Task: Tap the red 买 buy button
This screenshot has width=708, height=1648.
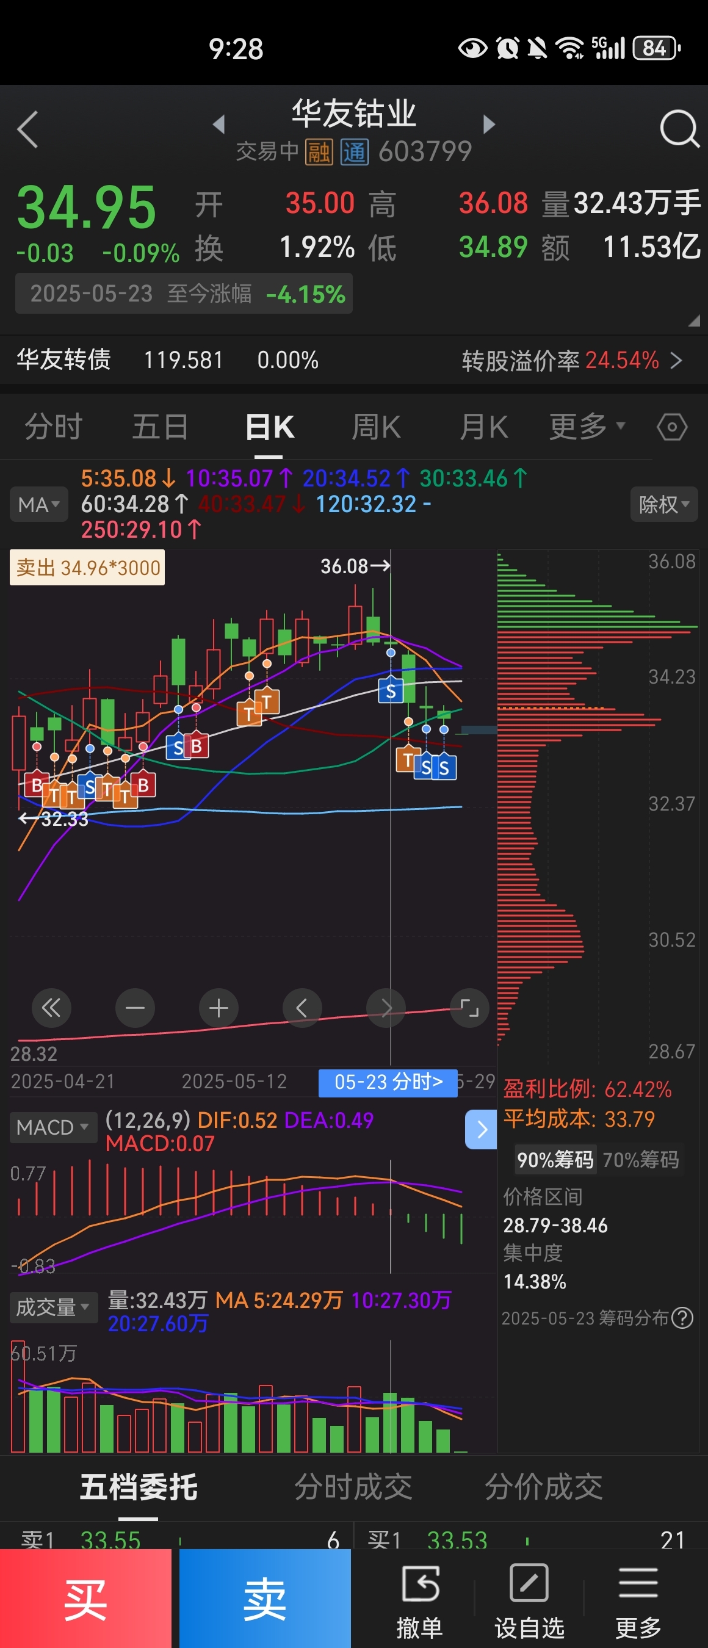Action: click(x=85, y=1598)
